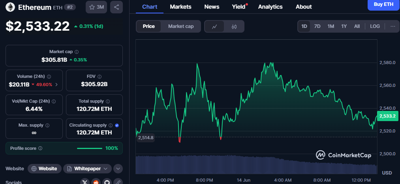Click the 0.31% (1d) change text

click(x=91, y=26)
